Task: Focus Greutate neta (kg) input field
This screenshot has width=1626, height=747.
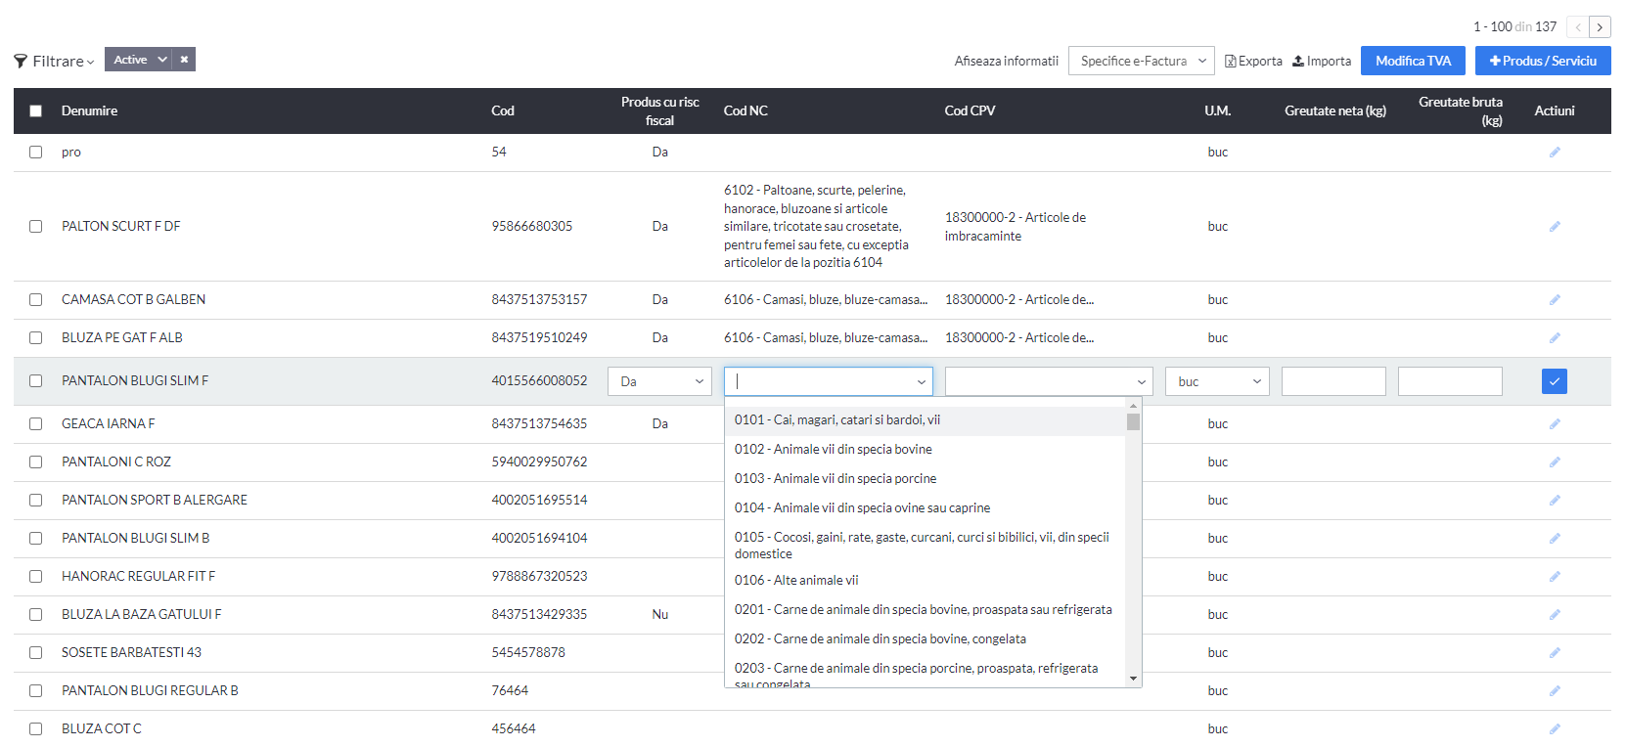Action: pos(1333,381)
